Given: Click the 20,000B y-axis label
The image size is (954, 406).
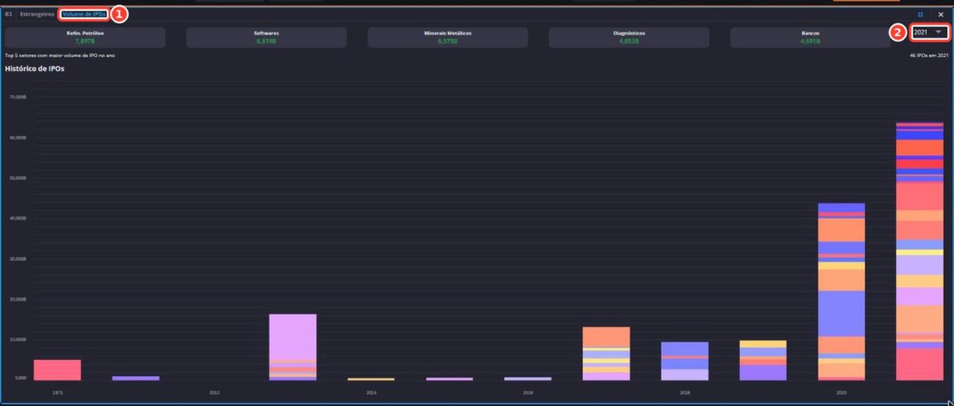Looking at the screenshot, I should click(x=18, y=299).
